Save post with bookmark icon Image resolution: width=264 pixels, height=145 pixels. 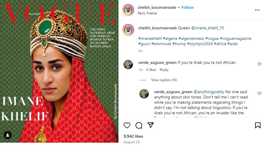[x=258, y=125]
